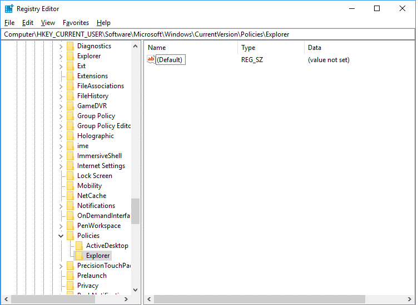Click the ImmersiveShell folder icon
Viewport: 418px width, 305px height.
pos(71,156)
